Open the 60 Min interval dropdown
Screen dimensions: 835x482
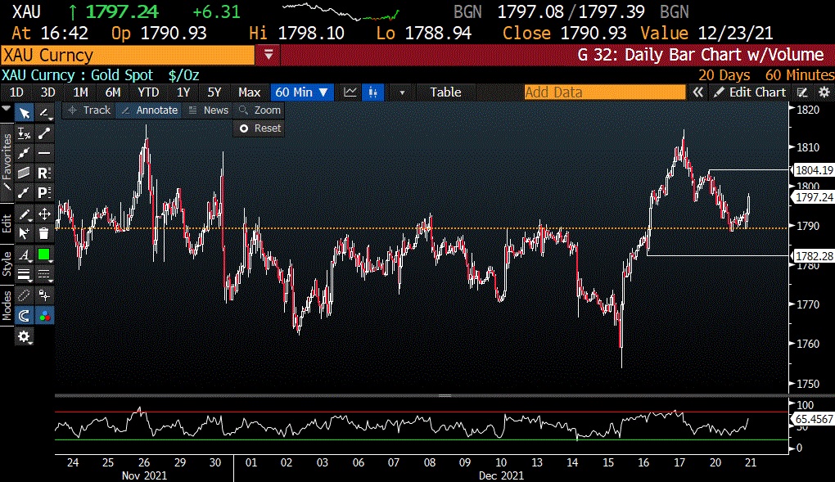coord(302,92)
